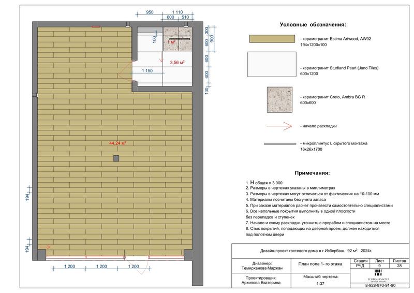Click the black micro-plinth line symbol in legend
This screenshot has width=414, height=293.
pyautogui.click(x=280, y=144)
